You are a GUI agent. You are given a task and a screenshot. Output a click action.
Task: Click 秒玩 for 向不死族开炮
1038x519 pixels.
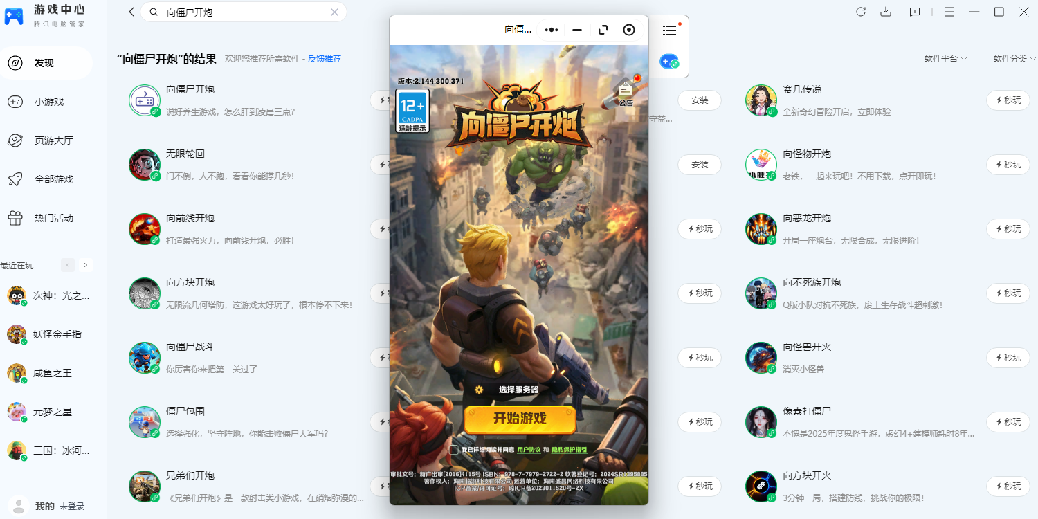pyautogui.click(x=1008, y=293)
